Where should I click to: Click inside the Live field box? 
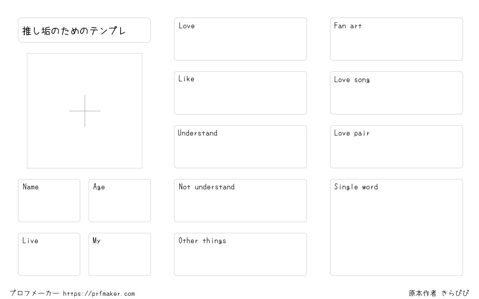(49, 254)
